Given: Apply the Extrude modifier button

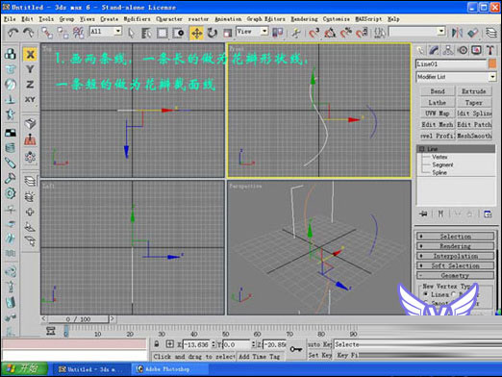Looking at the screenshot, I should coord(474,91).
